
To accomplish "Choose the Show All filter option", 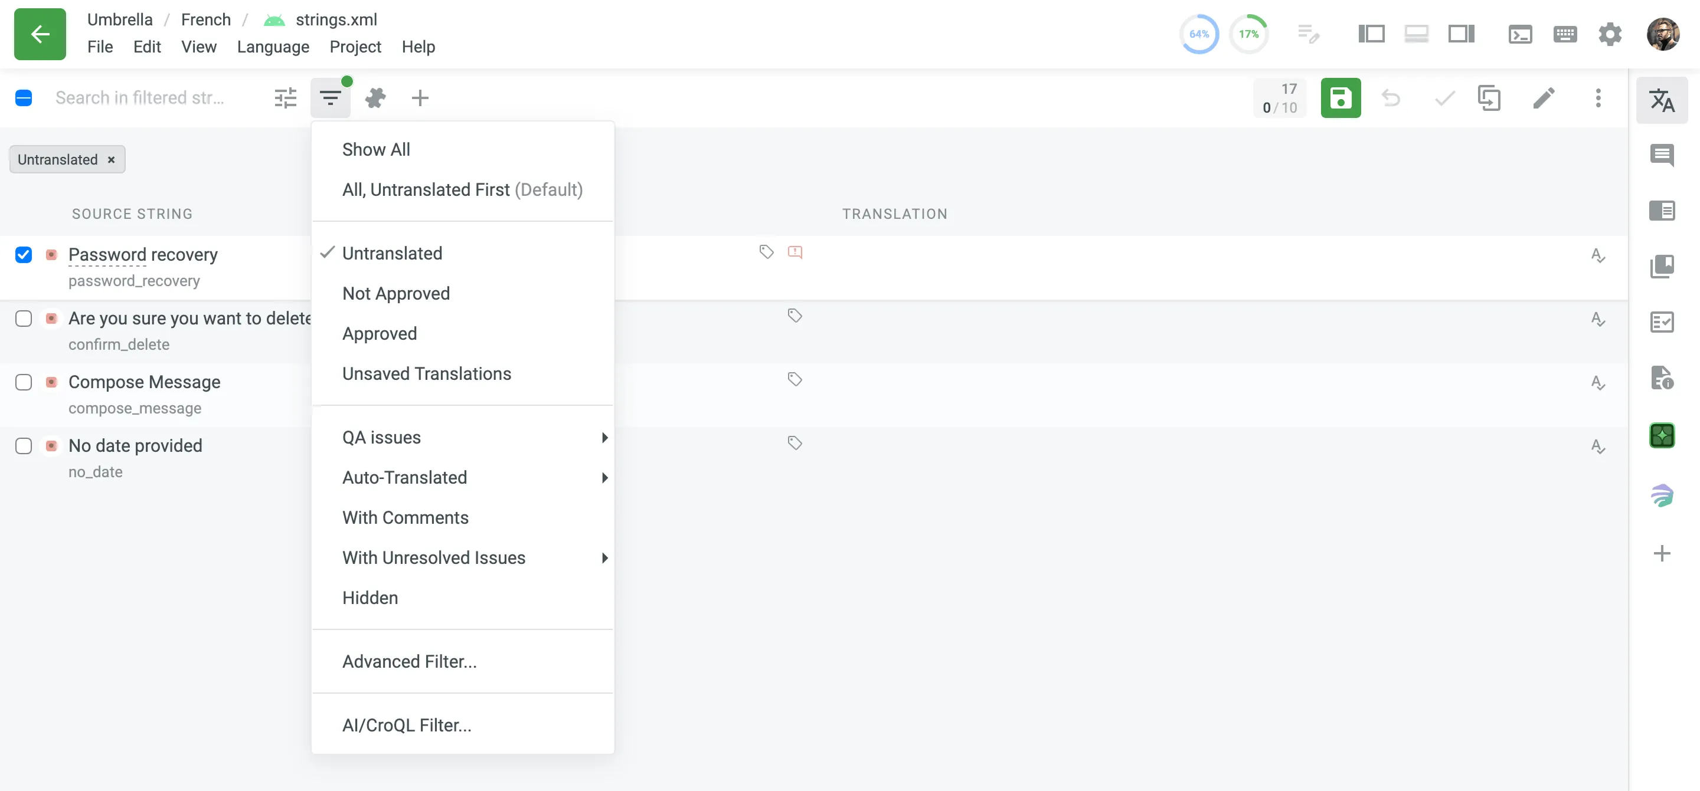I will (462, 150).
